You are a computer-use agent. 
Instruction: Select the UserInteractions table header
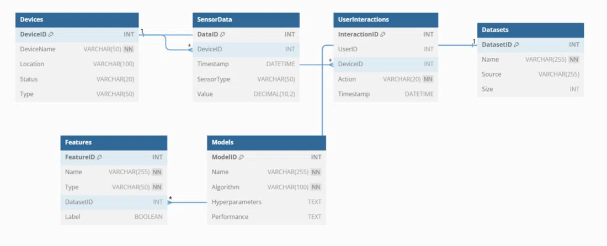386,20
